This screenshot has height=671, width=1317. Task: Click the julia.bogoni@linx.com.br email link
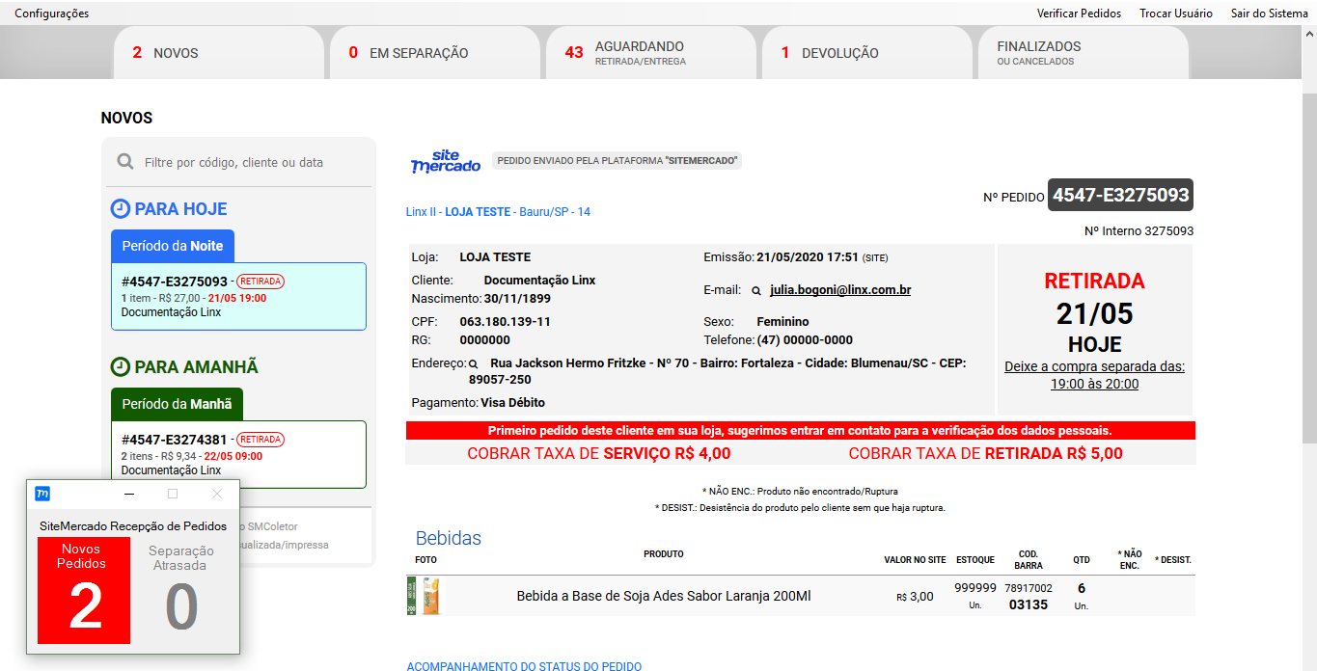[840, 290]
